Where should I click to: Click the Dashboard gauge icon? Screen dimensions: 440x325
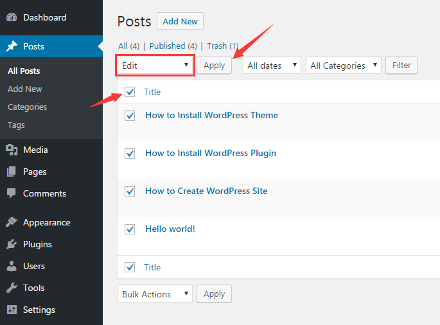[x=12, y=17]
